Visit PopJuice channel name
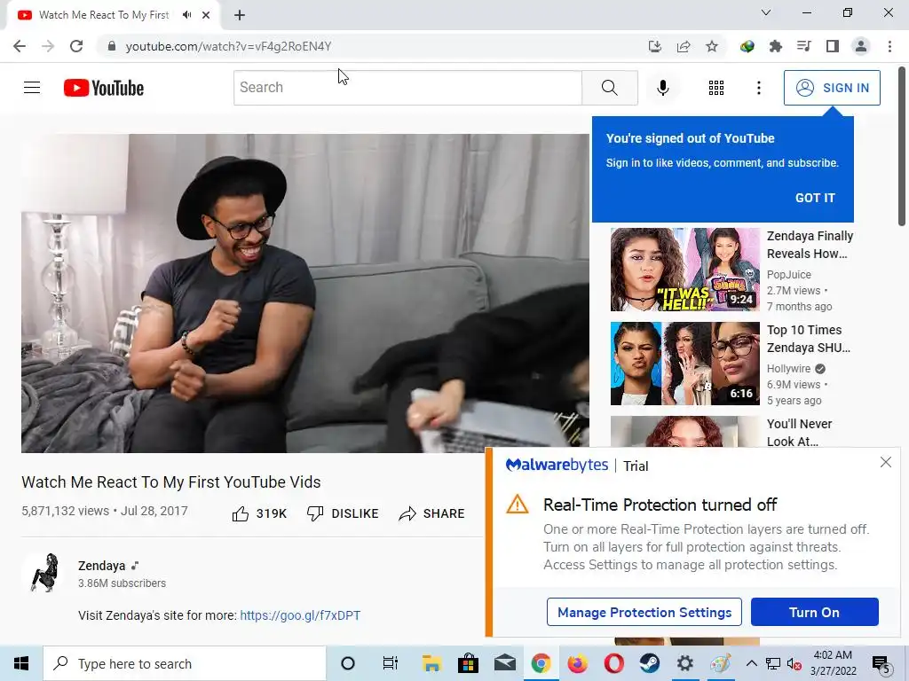The height and width of the screenshot is (681, 909). [x=788, y=275]
